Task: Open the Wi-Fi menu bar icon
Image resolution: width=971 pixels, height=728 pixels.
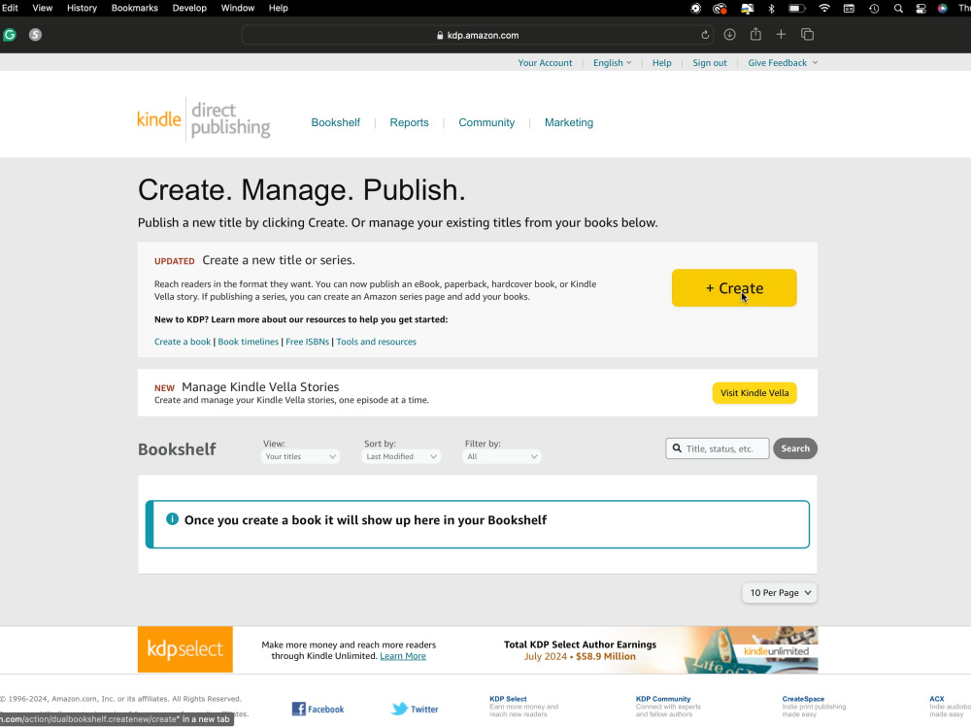Action: [824, 8]
